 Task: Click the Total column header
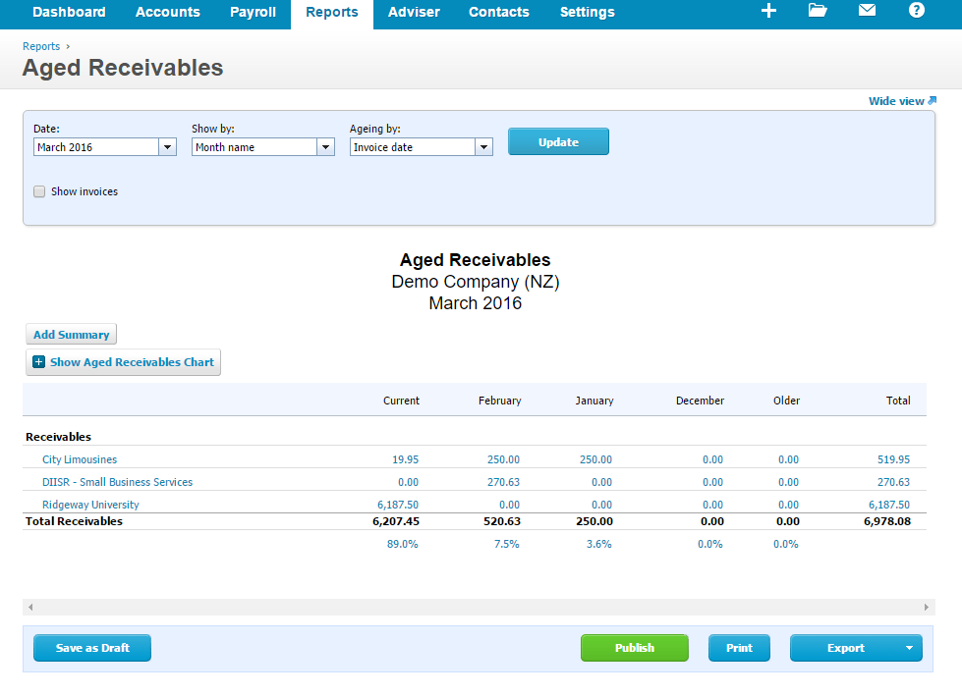[898, 401]
